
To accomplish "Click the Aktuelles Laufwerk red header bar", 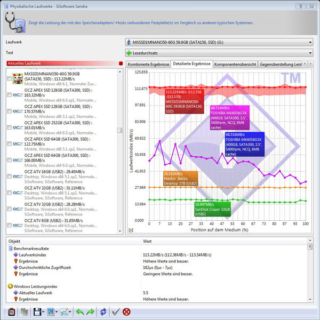I will coord(65,63).
